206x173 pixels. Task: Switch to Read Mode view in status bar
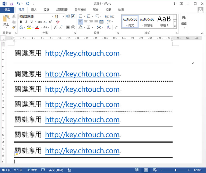pyautogui.click(x=137, y=170)
